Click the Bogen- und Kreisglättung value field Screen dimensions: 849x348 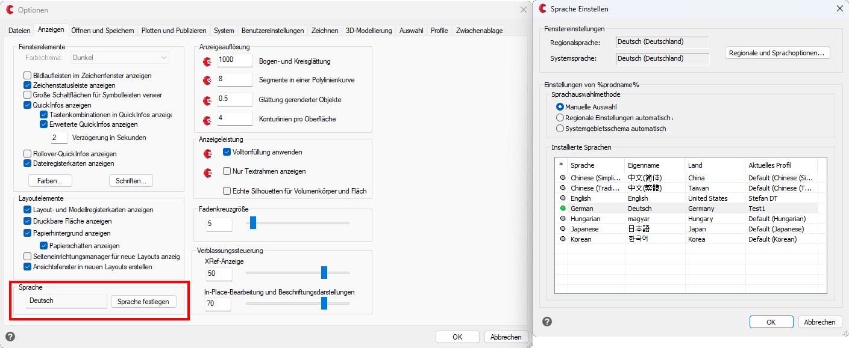pyautogui.click(x=234, y=60)
